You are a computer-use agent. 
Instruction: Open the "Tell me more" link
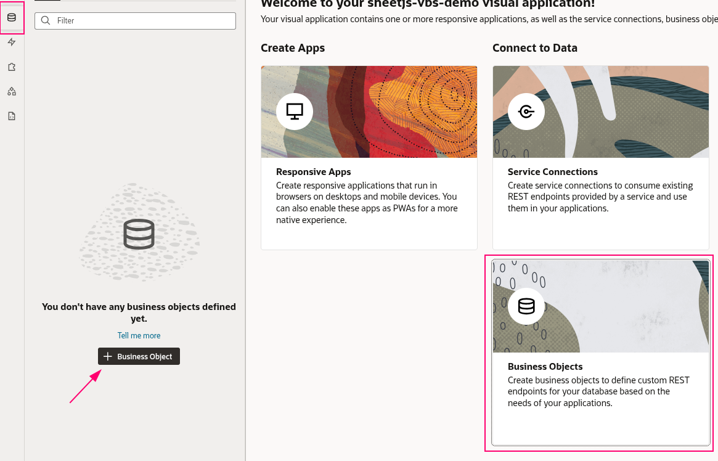pyautogui.click(x=139, y=335)
